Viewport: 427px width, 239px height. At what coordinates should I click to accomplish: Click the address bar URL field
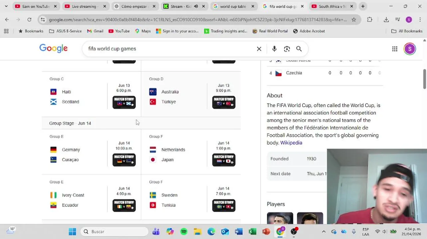[198, 20]
